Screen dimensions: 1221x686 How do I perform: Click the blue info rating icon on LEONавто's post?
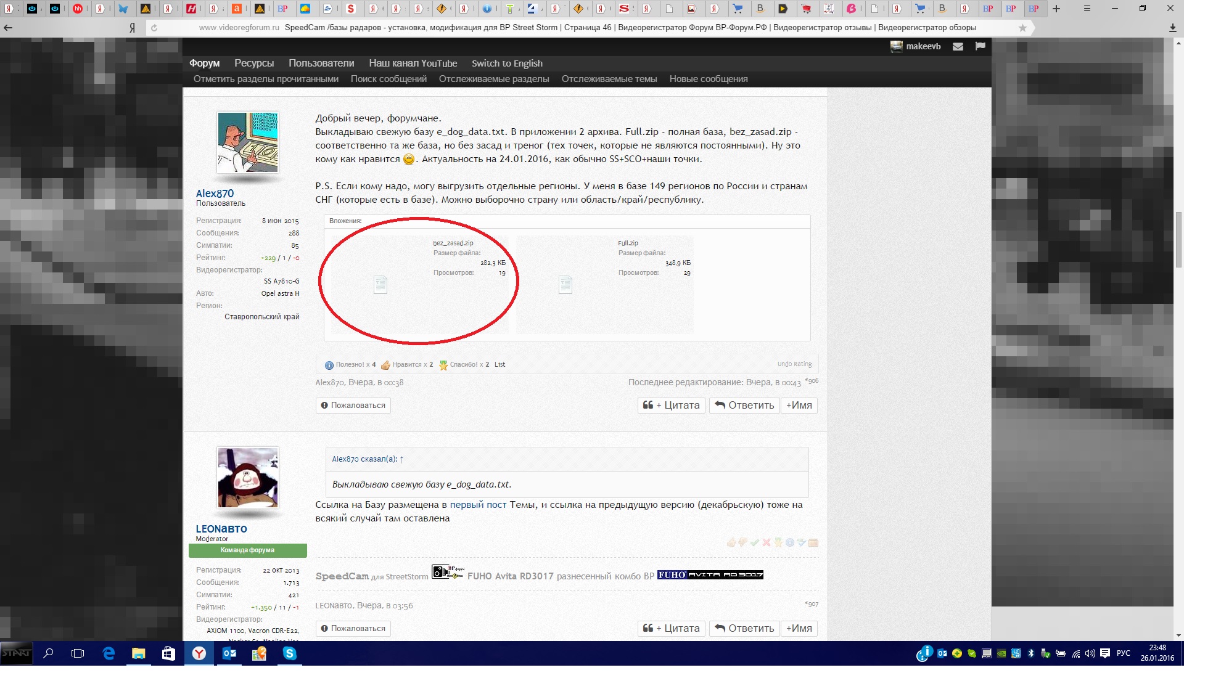(790, 542)
